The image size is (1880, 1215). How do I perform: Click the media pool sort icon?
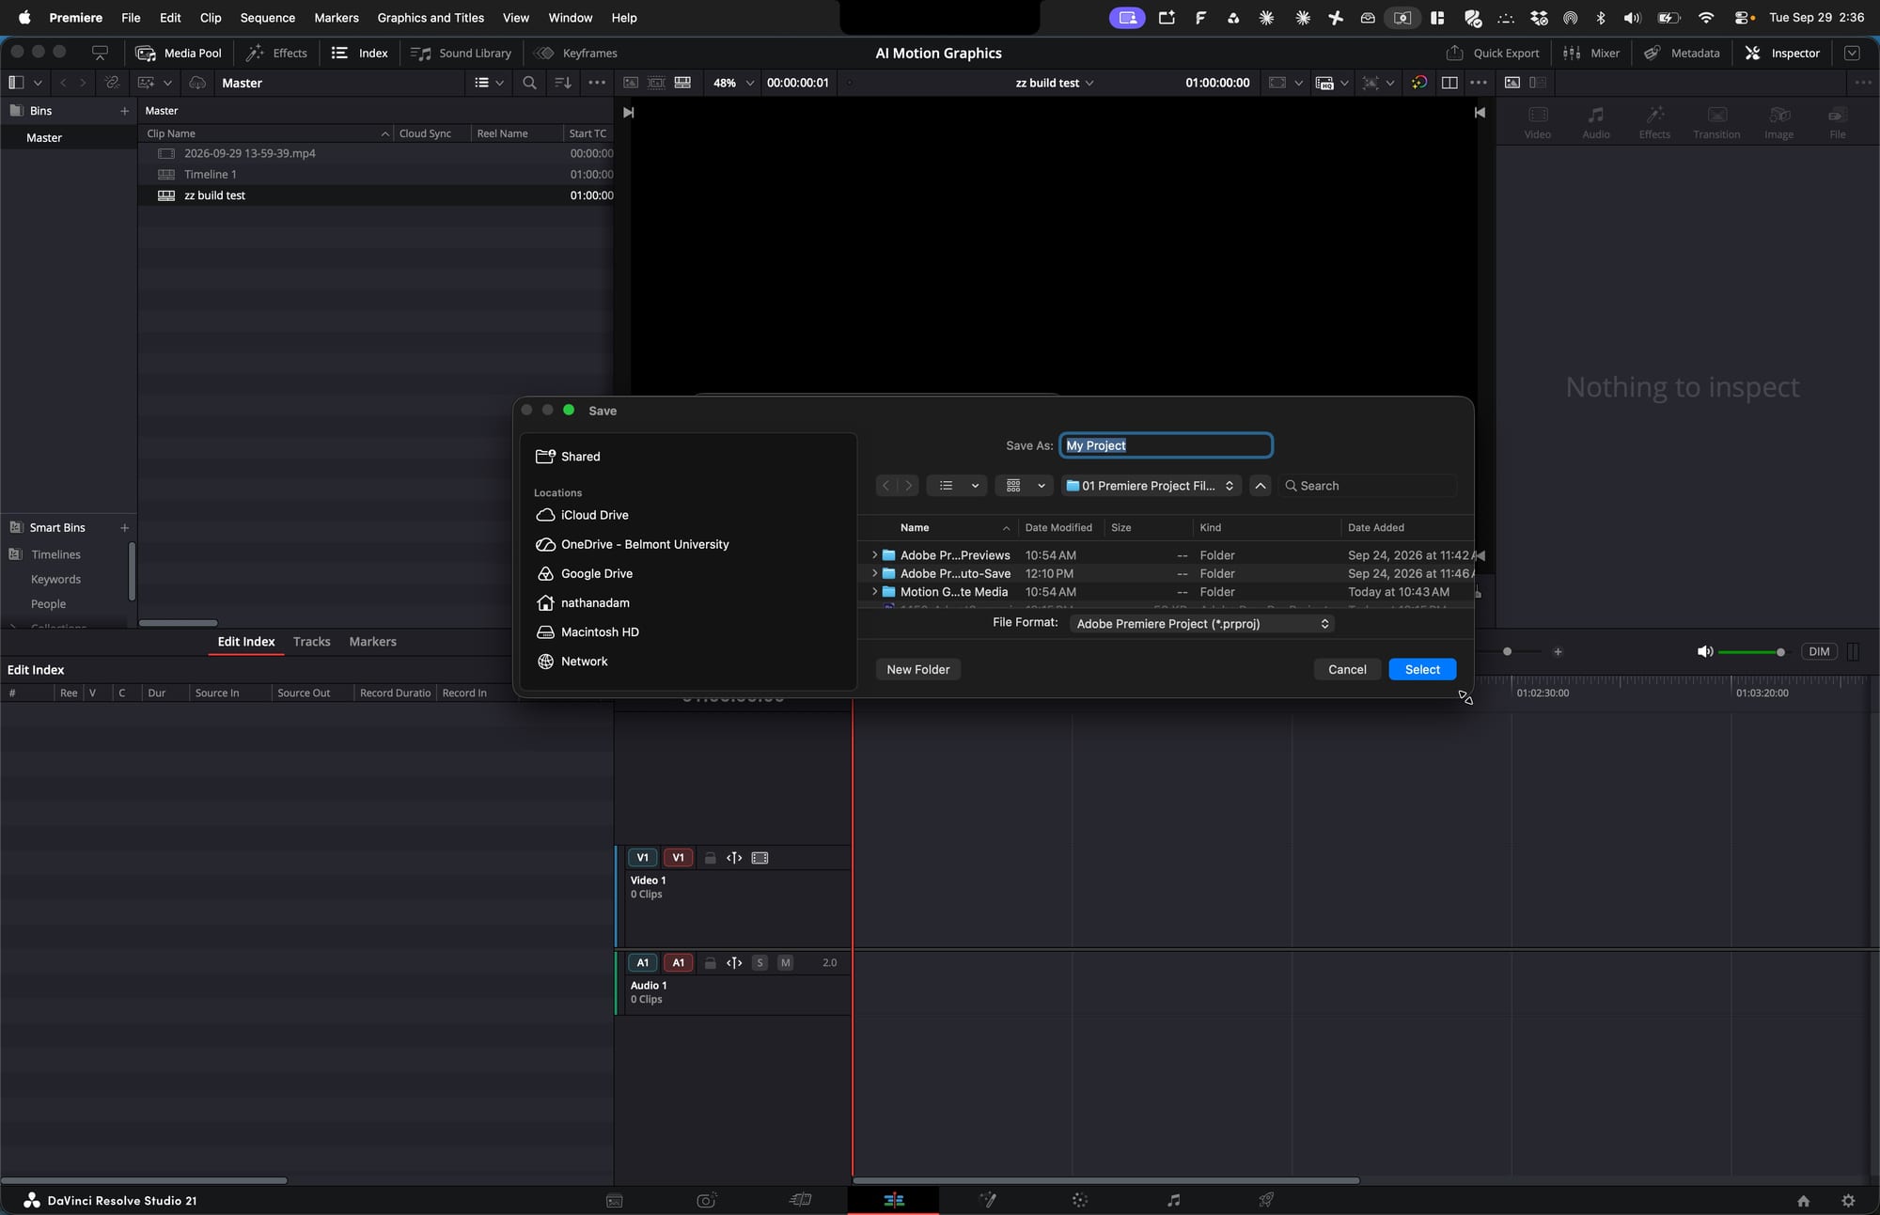tap(563, 83)
